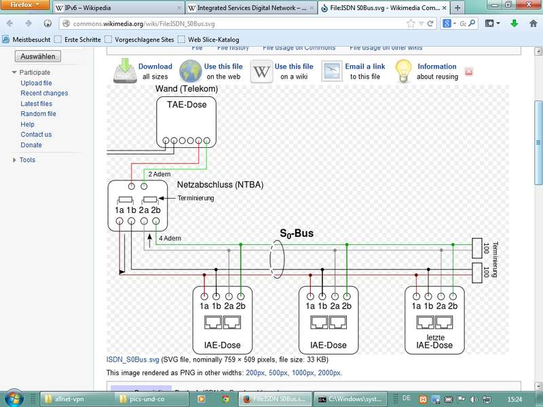Click the Wikipedia W icon for Use on a wiki
The image size is (543, 407).
pos(261,71)
